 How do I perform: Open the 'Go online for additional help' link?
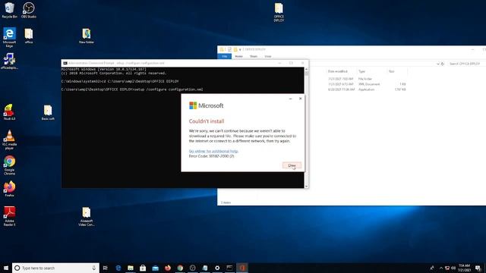213,151
